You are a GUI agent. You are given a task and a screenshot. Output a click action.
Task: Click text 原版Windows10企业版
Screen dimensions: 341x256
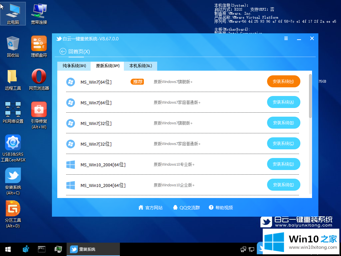[x=174, y=185]
